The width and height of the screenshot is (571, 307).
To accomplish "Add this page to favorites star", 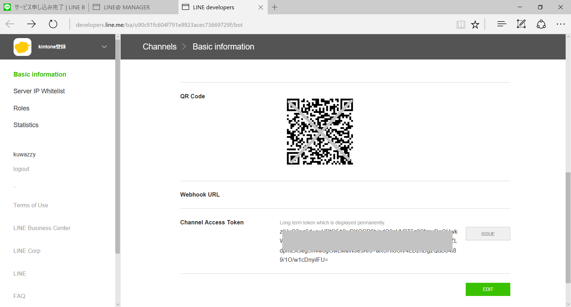I will [x=475, y=24].
